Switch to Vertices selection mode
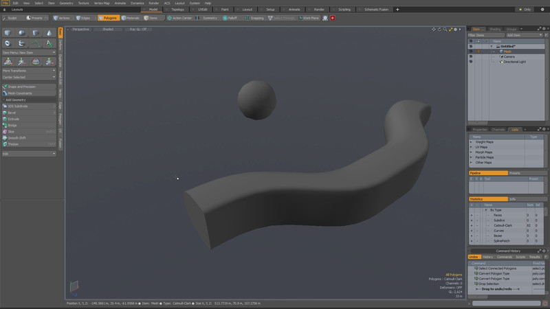The width and height of the screenshot is (550, 309). click(x=62, y=18)
